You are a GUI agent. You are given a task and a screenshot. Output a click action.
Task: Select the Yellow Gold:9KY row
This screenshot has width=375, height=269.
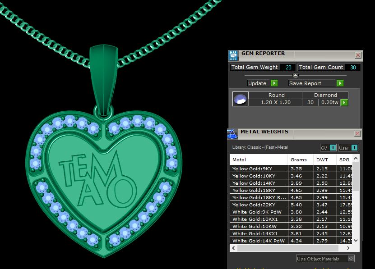[291, 169]
